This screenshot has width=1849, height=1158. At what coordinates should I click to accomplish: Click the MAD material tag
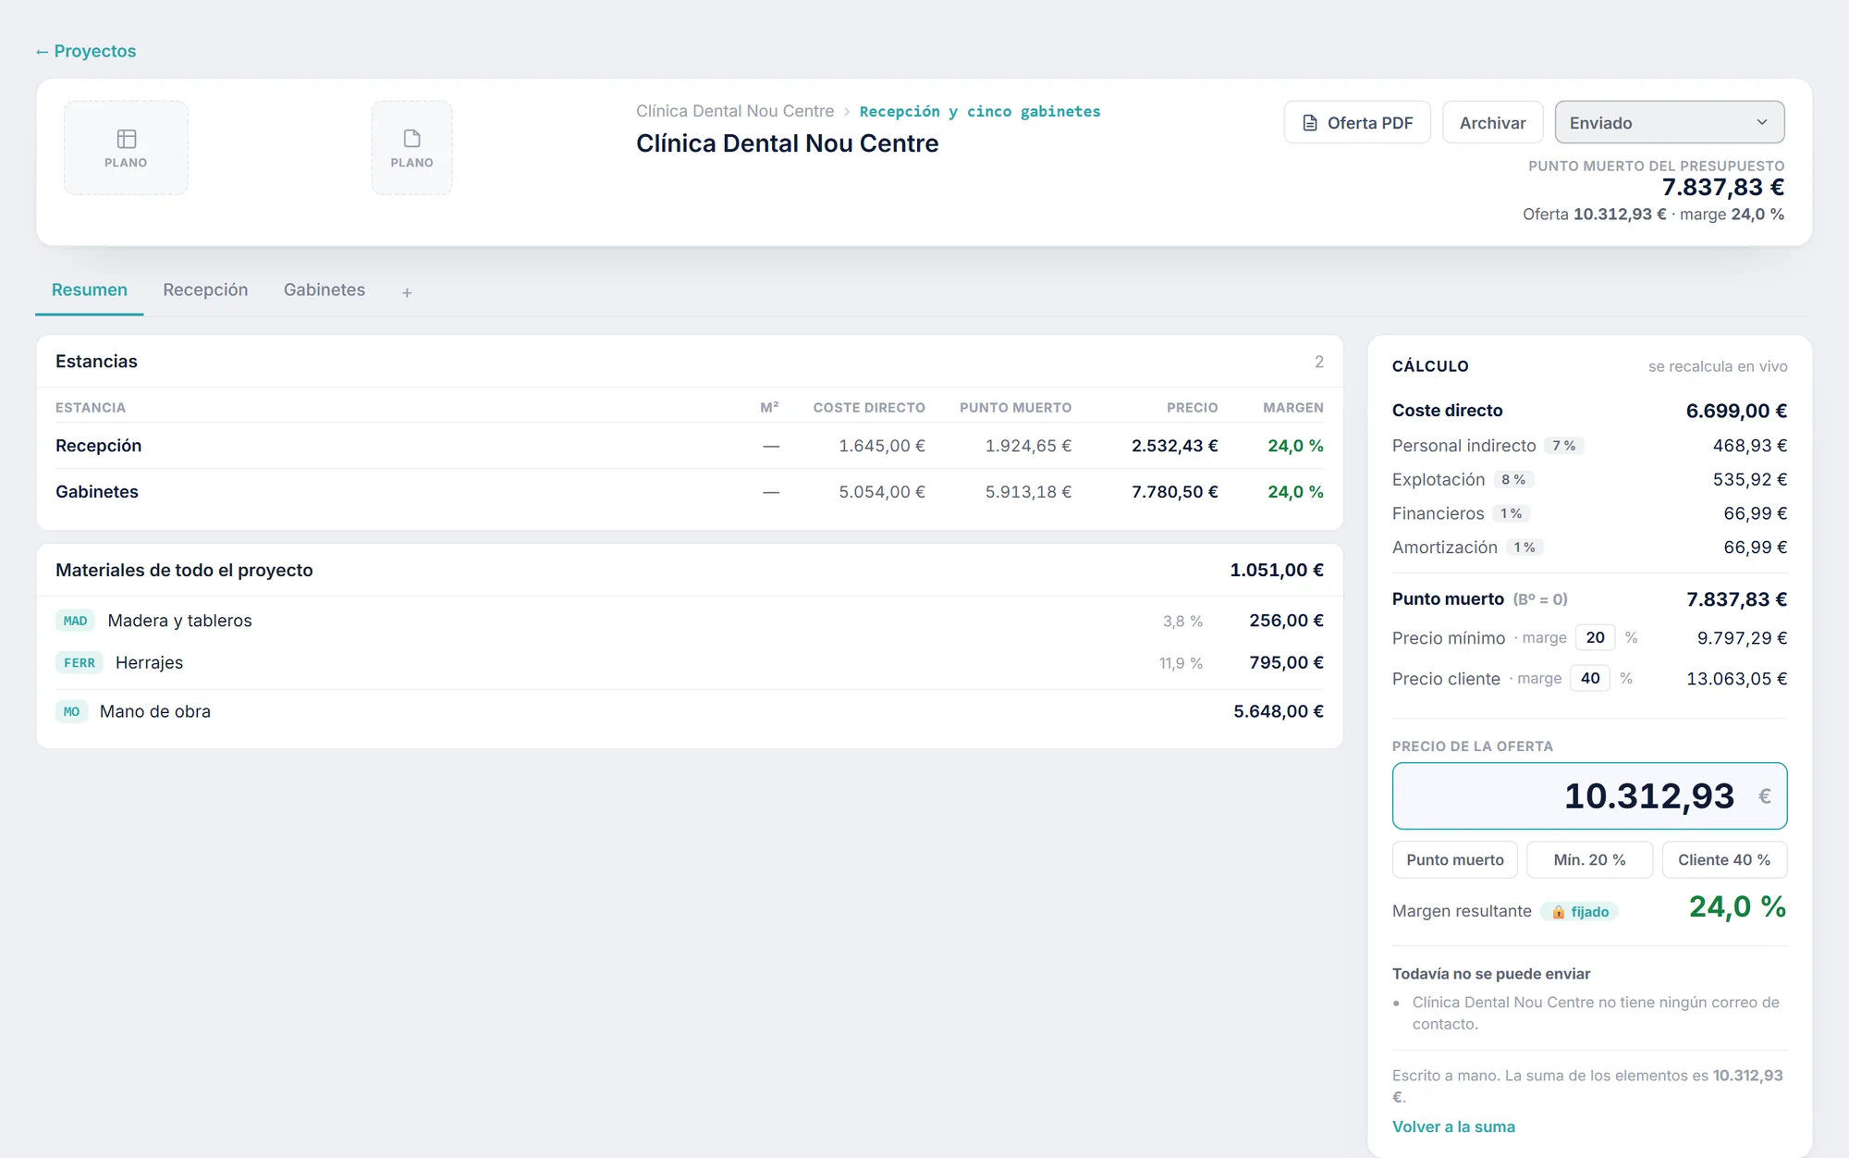point(75,621)
